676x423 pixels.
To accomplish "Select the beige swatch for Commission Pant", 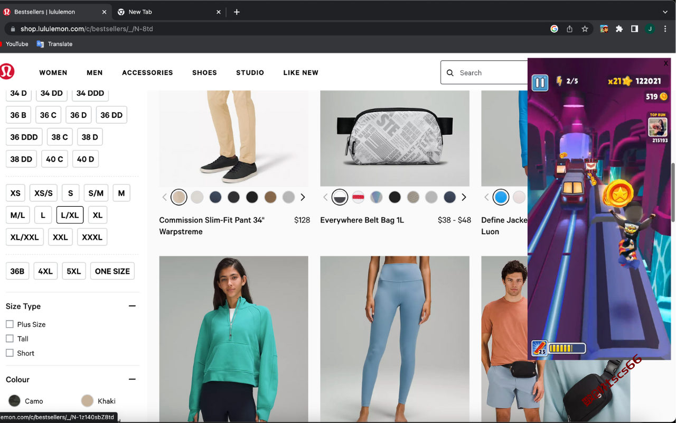I will point(179,197).
